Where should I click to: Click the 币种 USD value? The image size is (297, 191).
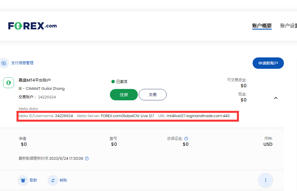pyautogui.click(x=268, y=144)
